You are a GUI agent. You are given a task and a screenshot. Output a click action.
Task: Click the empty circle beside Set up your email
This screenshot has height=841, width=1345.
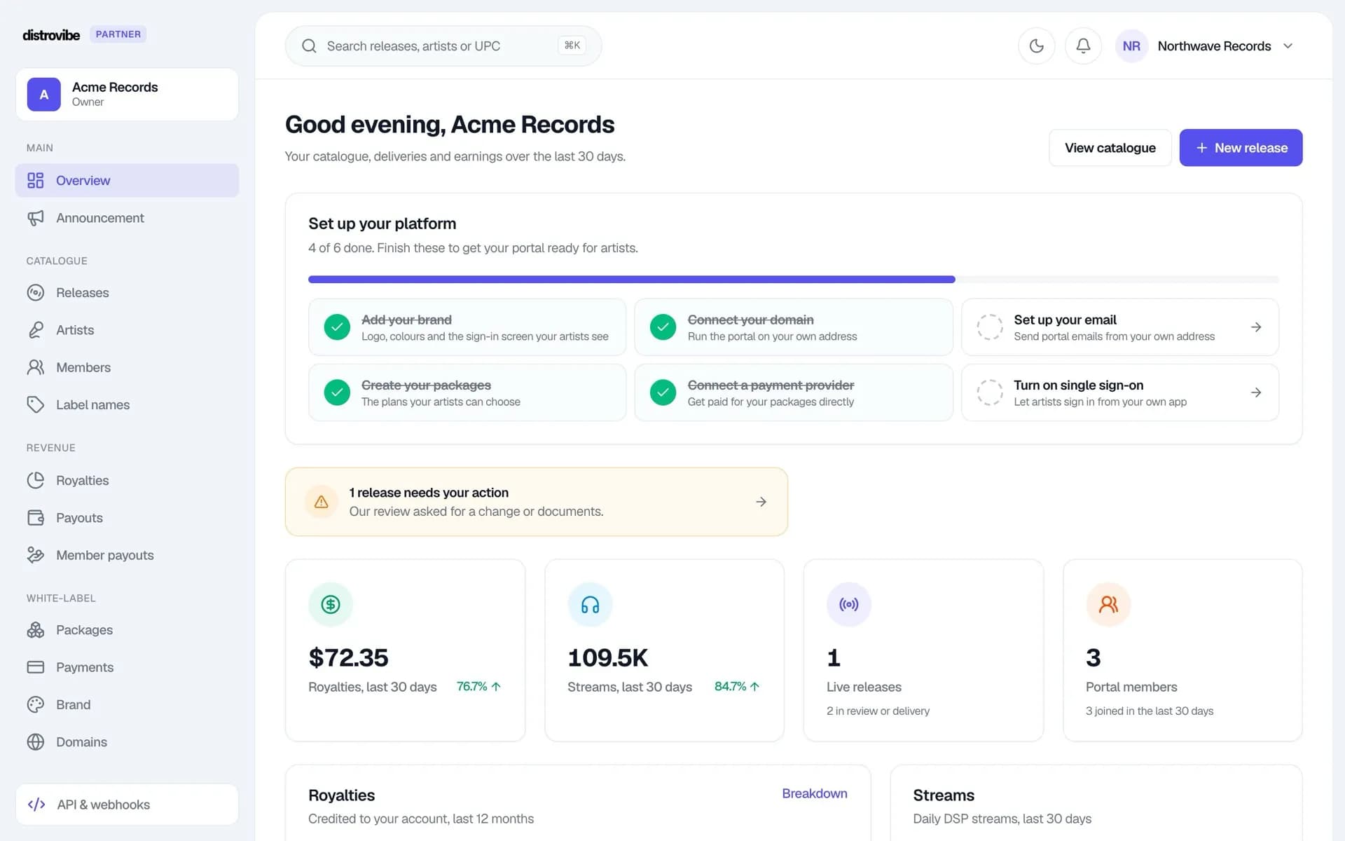[x=990, y=327]
